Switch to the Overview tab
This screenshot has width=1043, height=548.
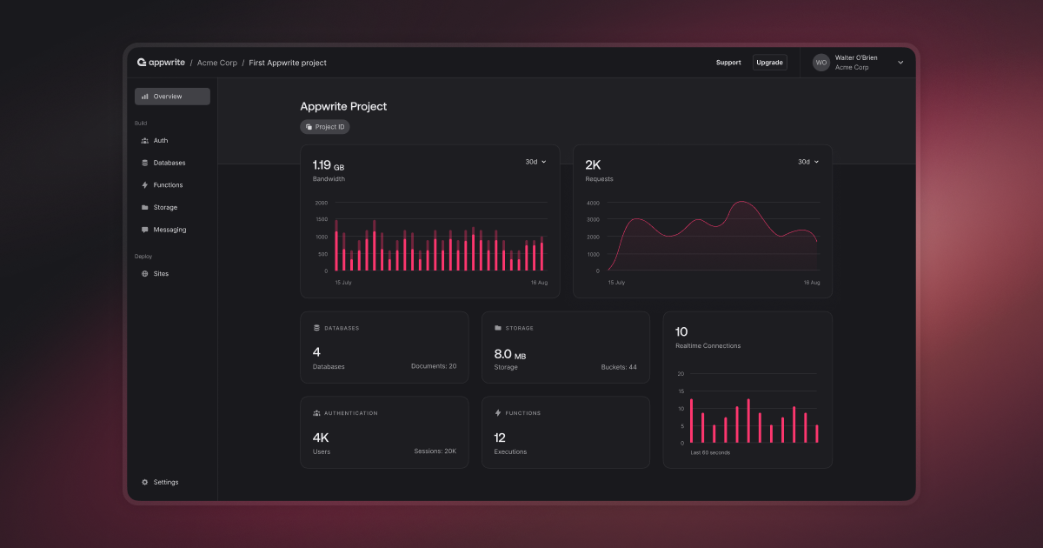pos(171,96)
